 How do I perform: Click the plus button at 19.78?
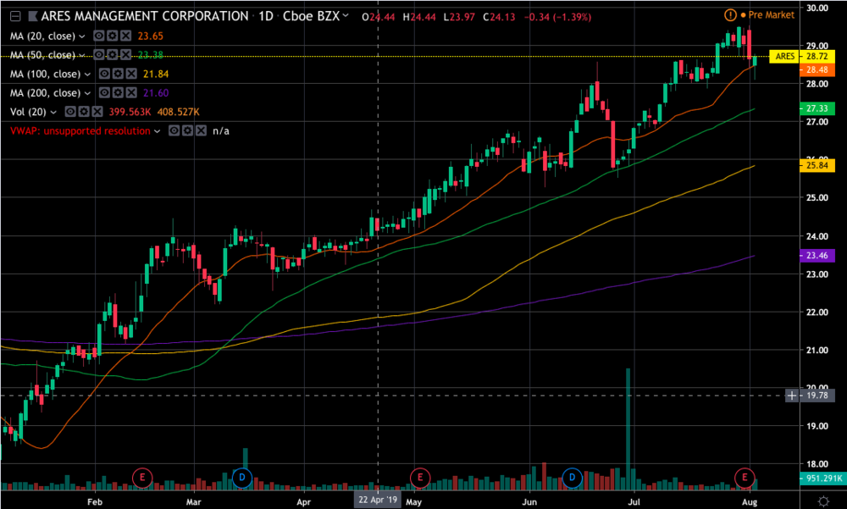(x=791, y=396)
